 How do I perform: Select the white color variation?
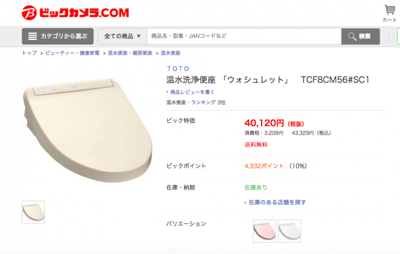(x=289, y=231)
